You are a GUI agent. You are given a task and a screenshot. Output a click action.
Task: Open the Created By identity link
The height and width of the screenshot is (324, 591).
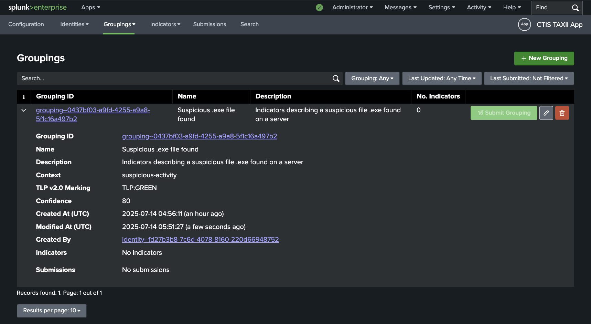coord(200,240)
